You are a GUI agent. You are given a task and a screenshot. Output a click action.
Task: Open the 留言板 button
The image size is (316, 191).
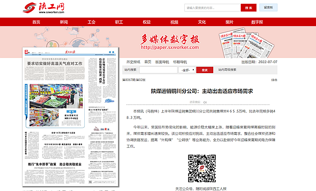[x=269, y=7]
